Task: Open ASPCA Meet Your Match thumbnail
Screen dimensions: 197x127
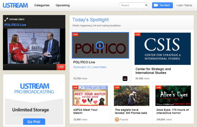Action: point(90,96)
